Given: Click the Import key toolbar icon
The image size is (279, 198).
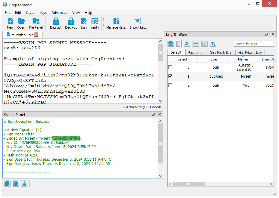Looking at the screenshot, I should pos(137,23).
